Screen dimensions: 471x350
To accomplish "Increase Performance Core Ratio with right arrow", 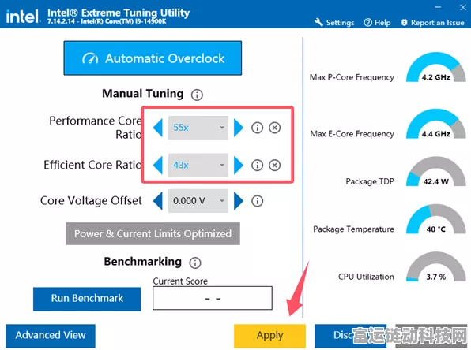I will click(x=239, y=128).
